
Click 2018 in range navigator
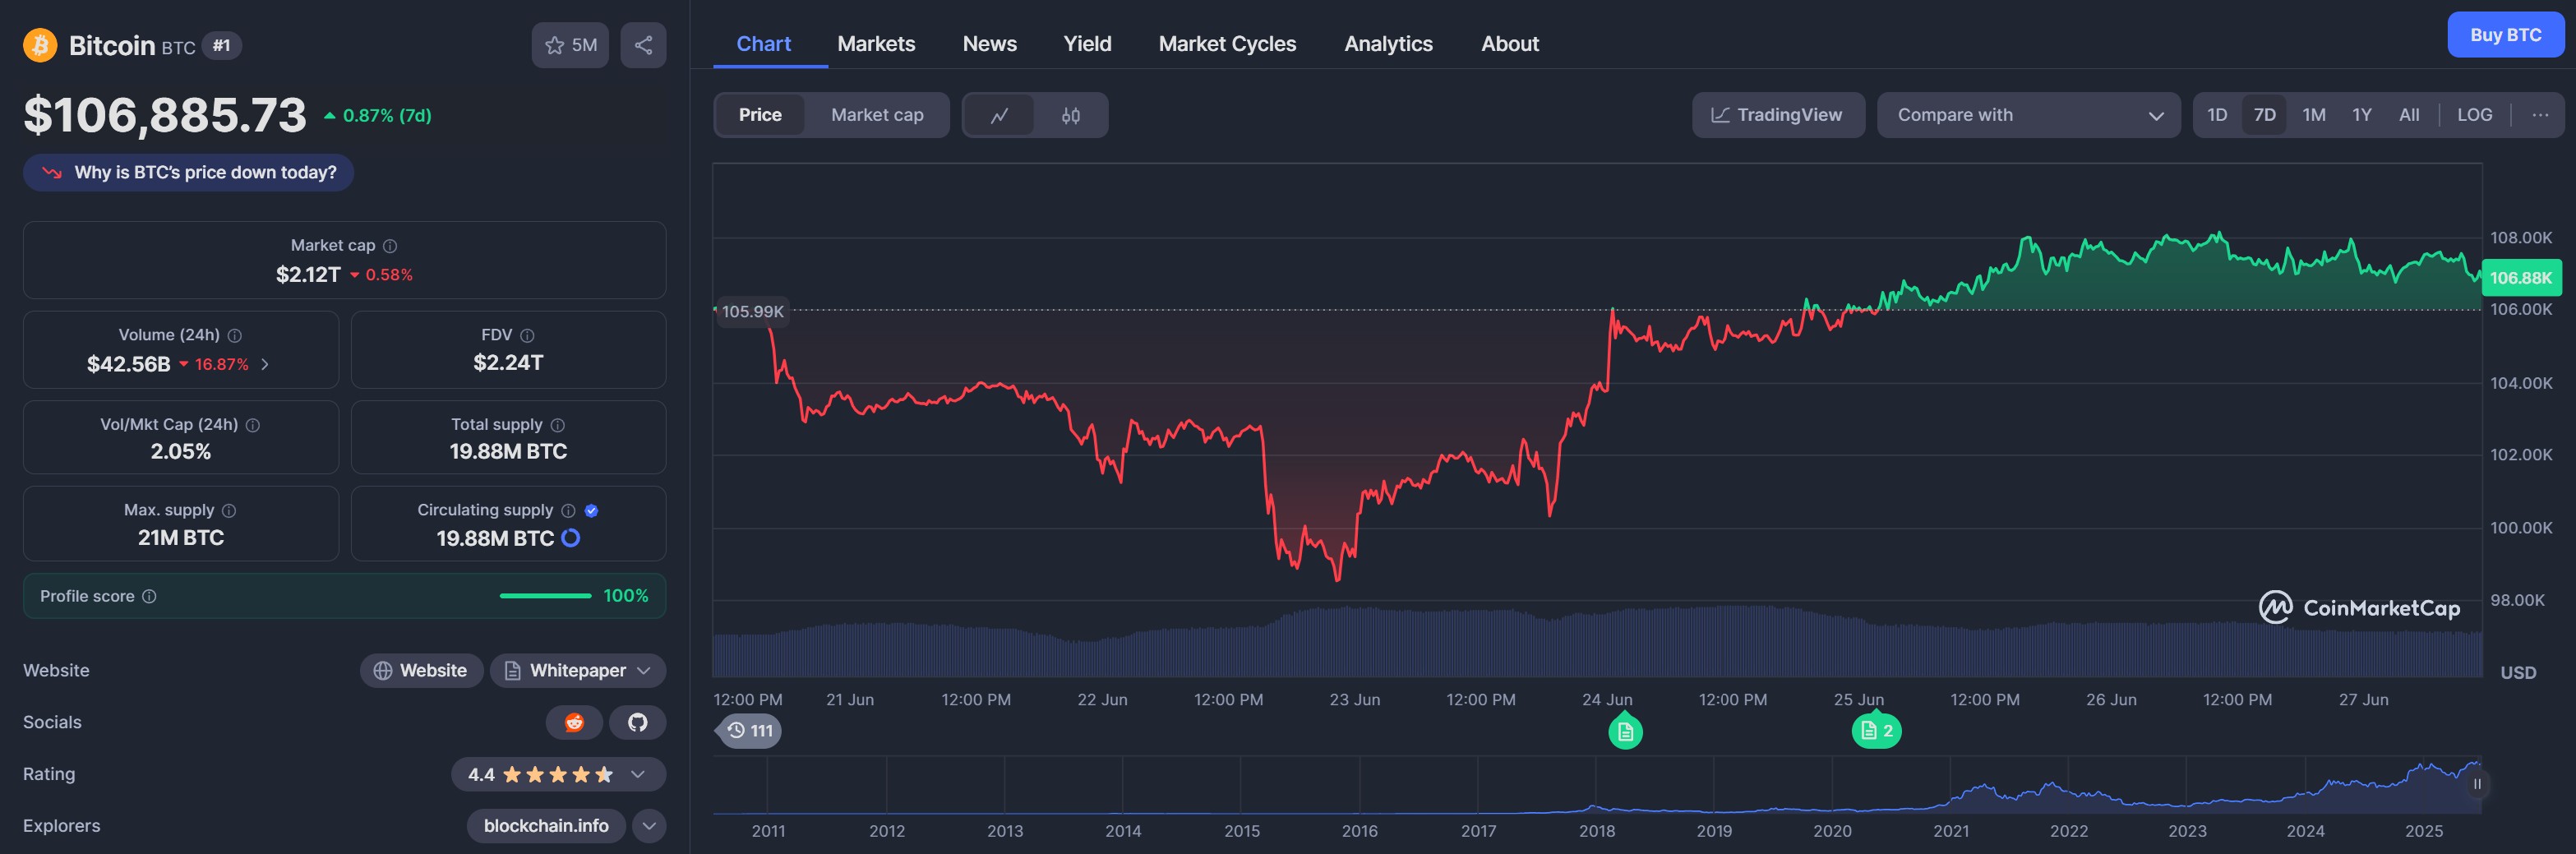[1596, 832]
